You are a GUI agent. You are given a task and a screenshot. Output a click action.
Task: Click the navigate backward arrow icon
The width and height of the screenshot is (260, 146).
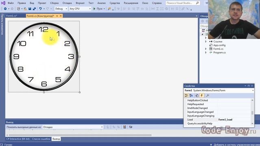point(5,9)
